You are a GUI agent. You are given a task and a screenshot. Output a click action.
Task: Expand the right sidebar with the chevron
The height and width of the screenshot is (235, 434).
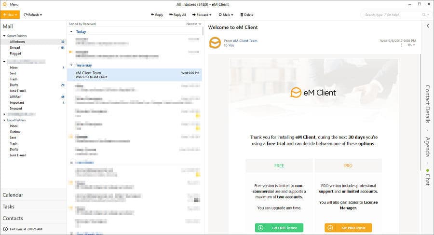point(428,26)
